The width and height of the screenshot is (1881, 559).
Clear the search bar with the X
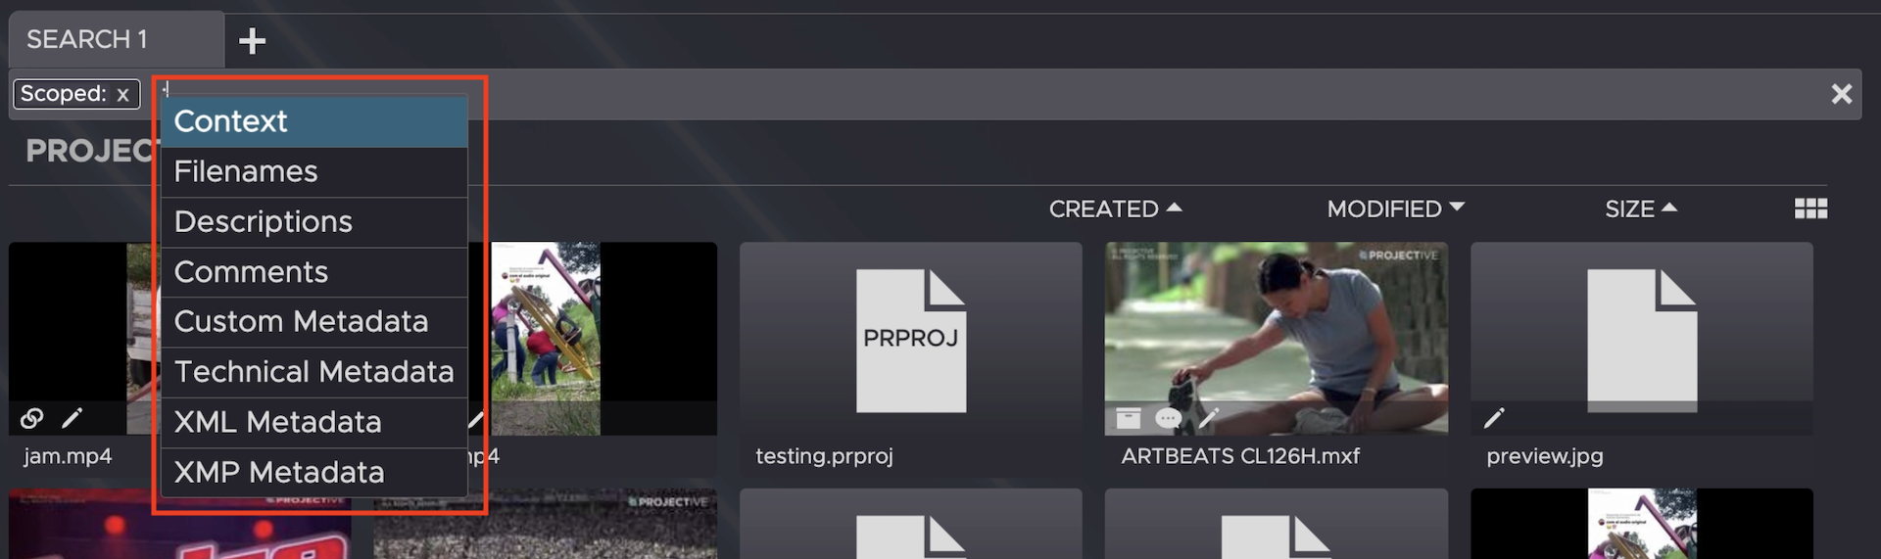(1841, 94)
